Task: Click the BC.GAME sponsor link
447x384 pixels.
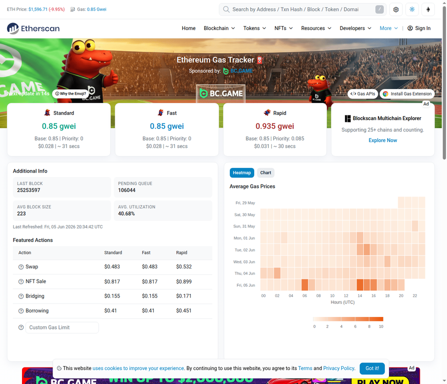Action: 241,71
